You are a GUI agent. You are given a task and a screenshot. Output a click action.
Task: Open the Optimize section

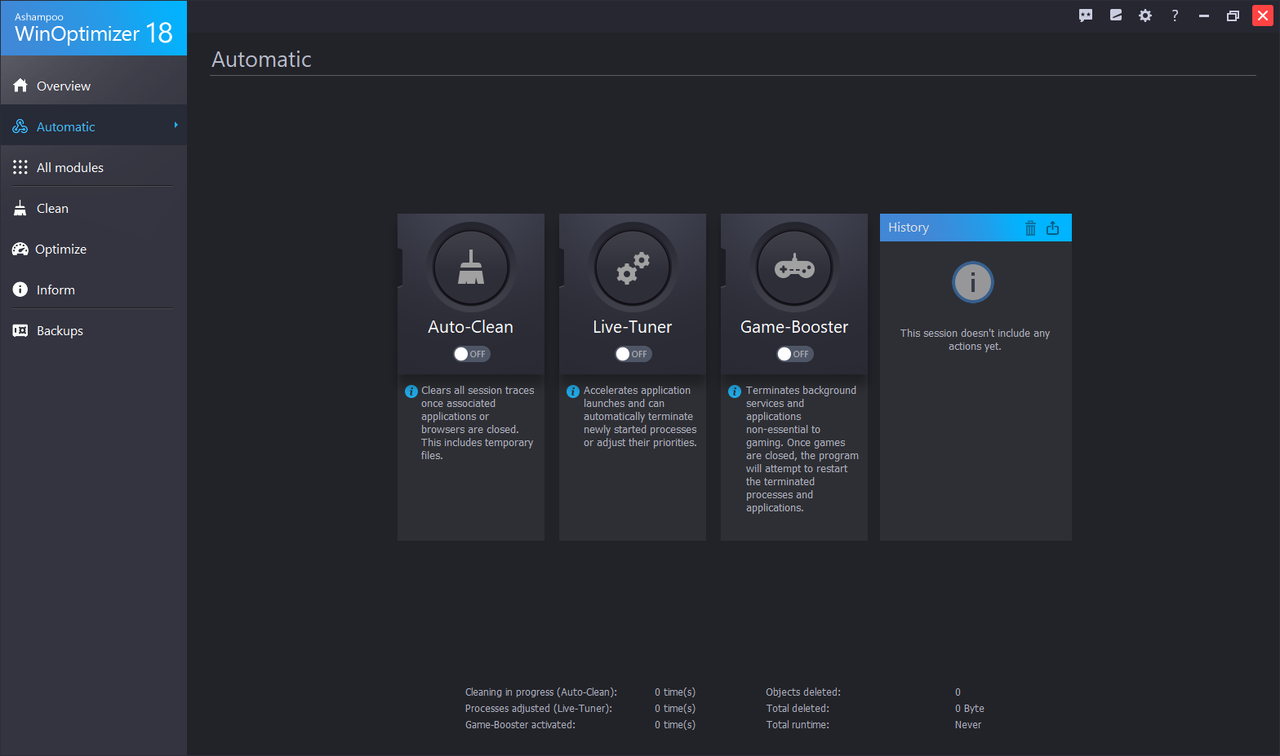94,249
